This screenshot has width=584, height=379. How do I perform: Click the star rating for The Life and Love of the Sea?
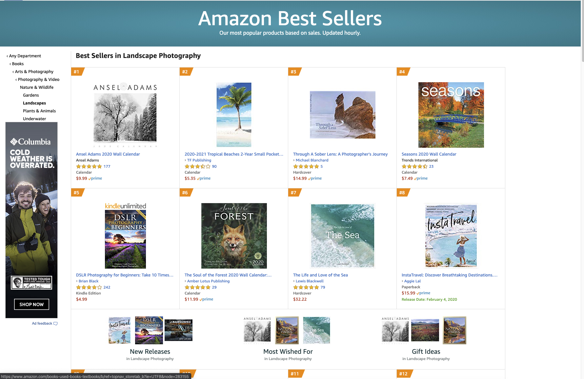point(306,287)
